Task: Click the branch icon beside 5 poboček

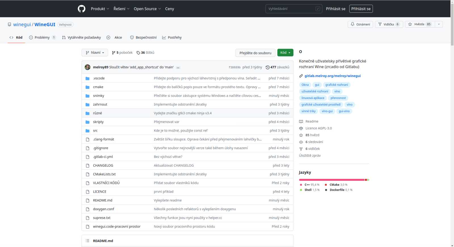Action: click(x=113, y=53)
